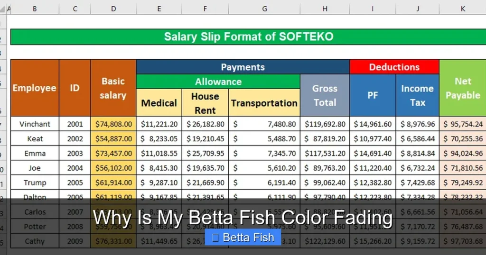The image size is (486, 255).
Task: Click the Betta Fish category button
Action: click(x=243, y=237)
